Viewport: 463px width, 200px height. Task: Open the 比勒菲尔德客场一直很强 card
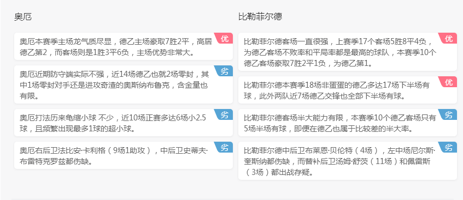pos(348,52)
